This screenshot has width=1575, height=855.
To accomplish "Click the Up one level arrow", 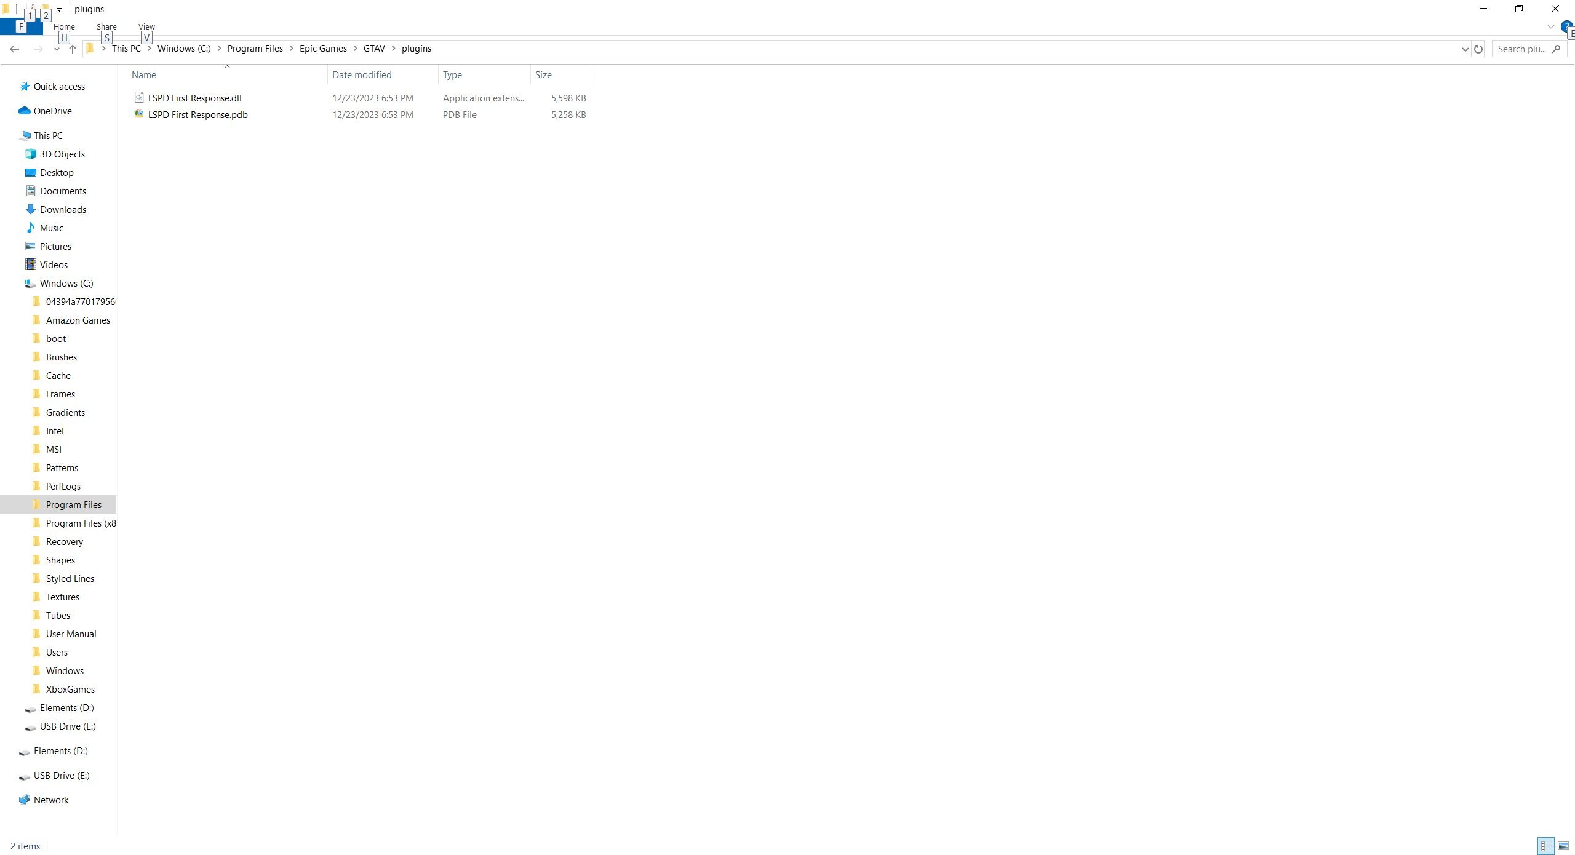I will [x=73, y=49].
